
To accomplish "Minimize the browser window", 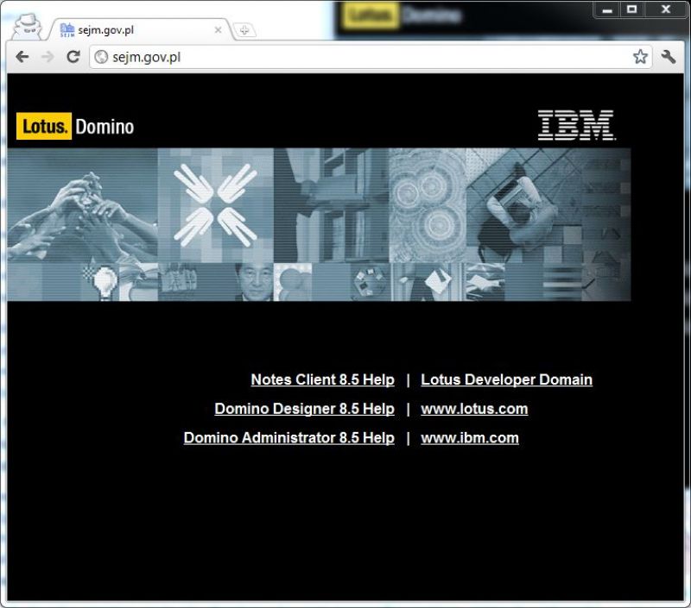I will pyautogui.click(x=607, y=9).
